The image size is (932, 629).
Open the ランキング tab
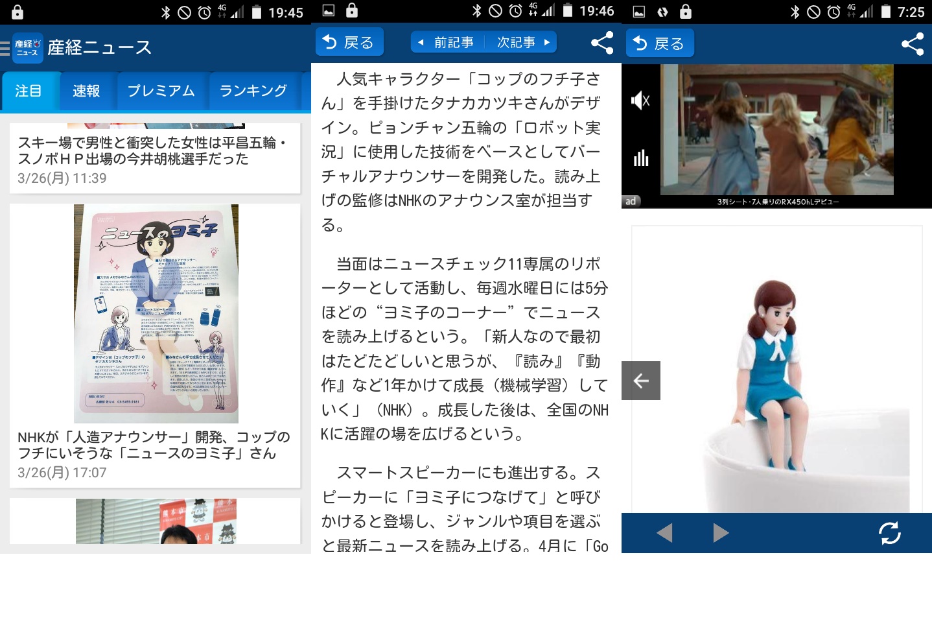tap(253, 91)
